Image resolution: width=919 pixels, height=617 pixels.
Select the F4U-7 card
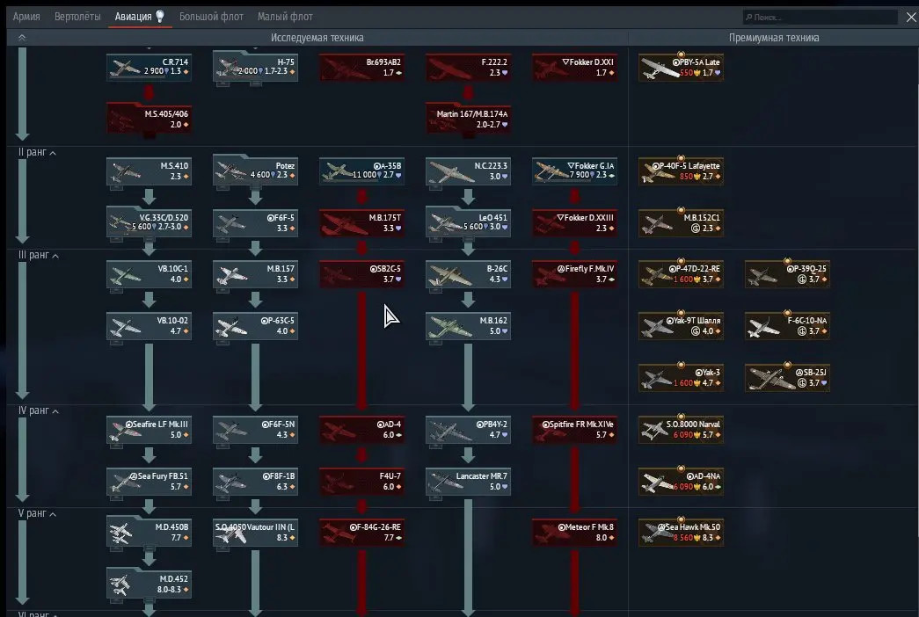click(x=361, y=481)
